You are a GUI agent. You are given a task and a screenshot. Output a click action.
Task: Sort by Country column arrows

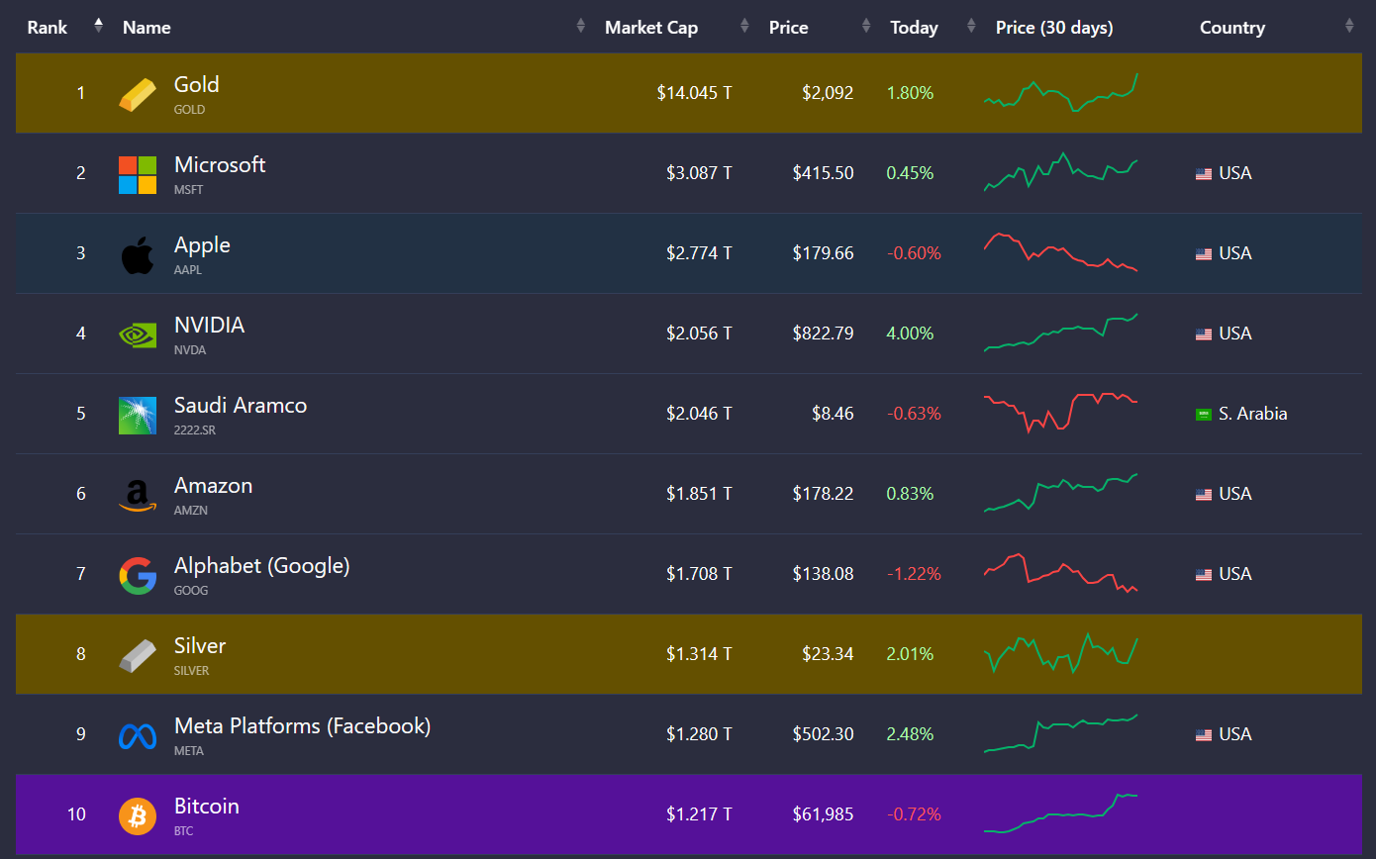pyautogui.click(x=1349, y=27)
